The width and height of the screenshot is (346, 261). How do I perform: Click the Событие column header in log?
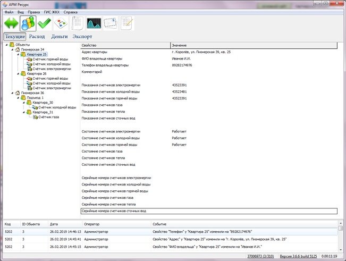[161, 224]
